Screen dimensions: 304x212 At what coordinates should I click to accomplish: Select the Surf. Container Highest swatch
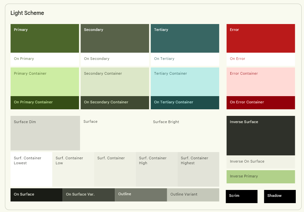[198, 169]
